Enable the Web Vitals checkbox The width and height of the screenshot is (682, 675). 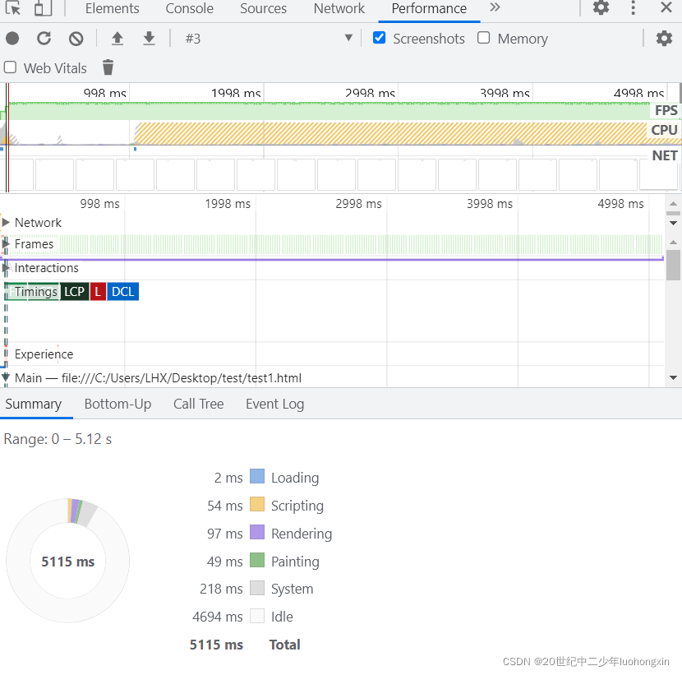[x=10, y=67]
